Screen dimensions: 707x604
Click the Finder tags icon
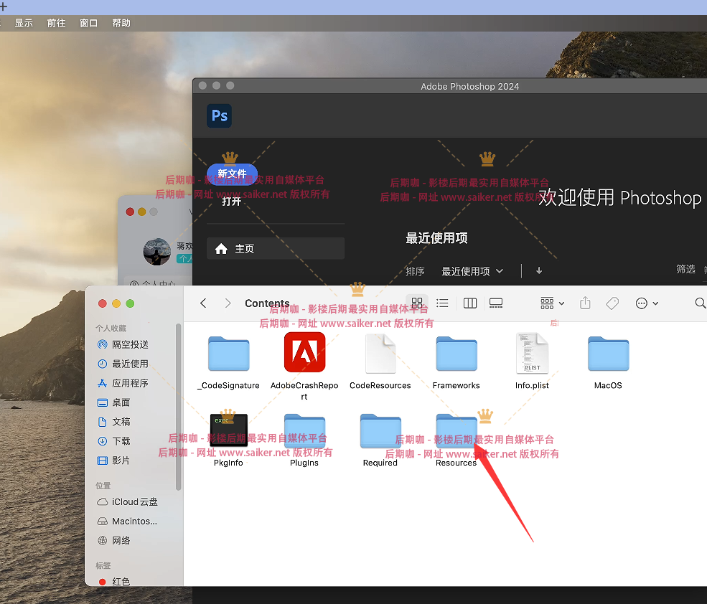(x=612, y=303)
